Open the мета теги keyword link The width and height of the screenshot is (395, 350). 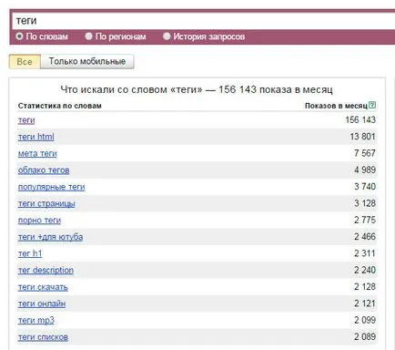pos(37,153)
